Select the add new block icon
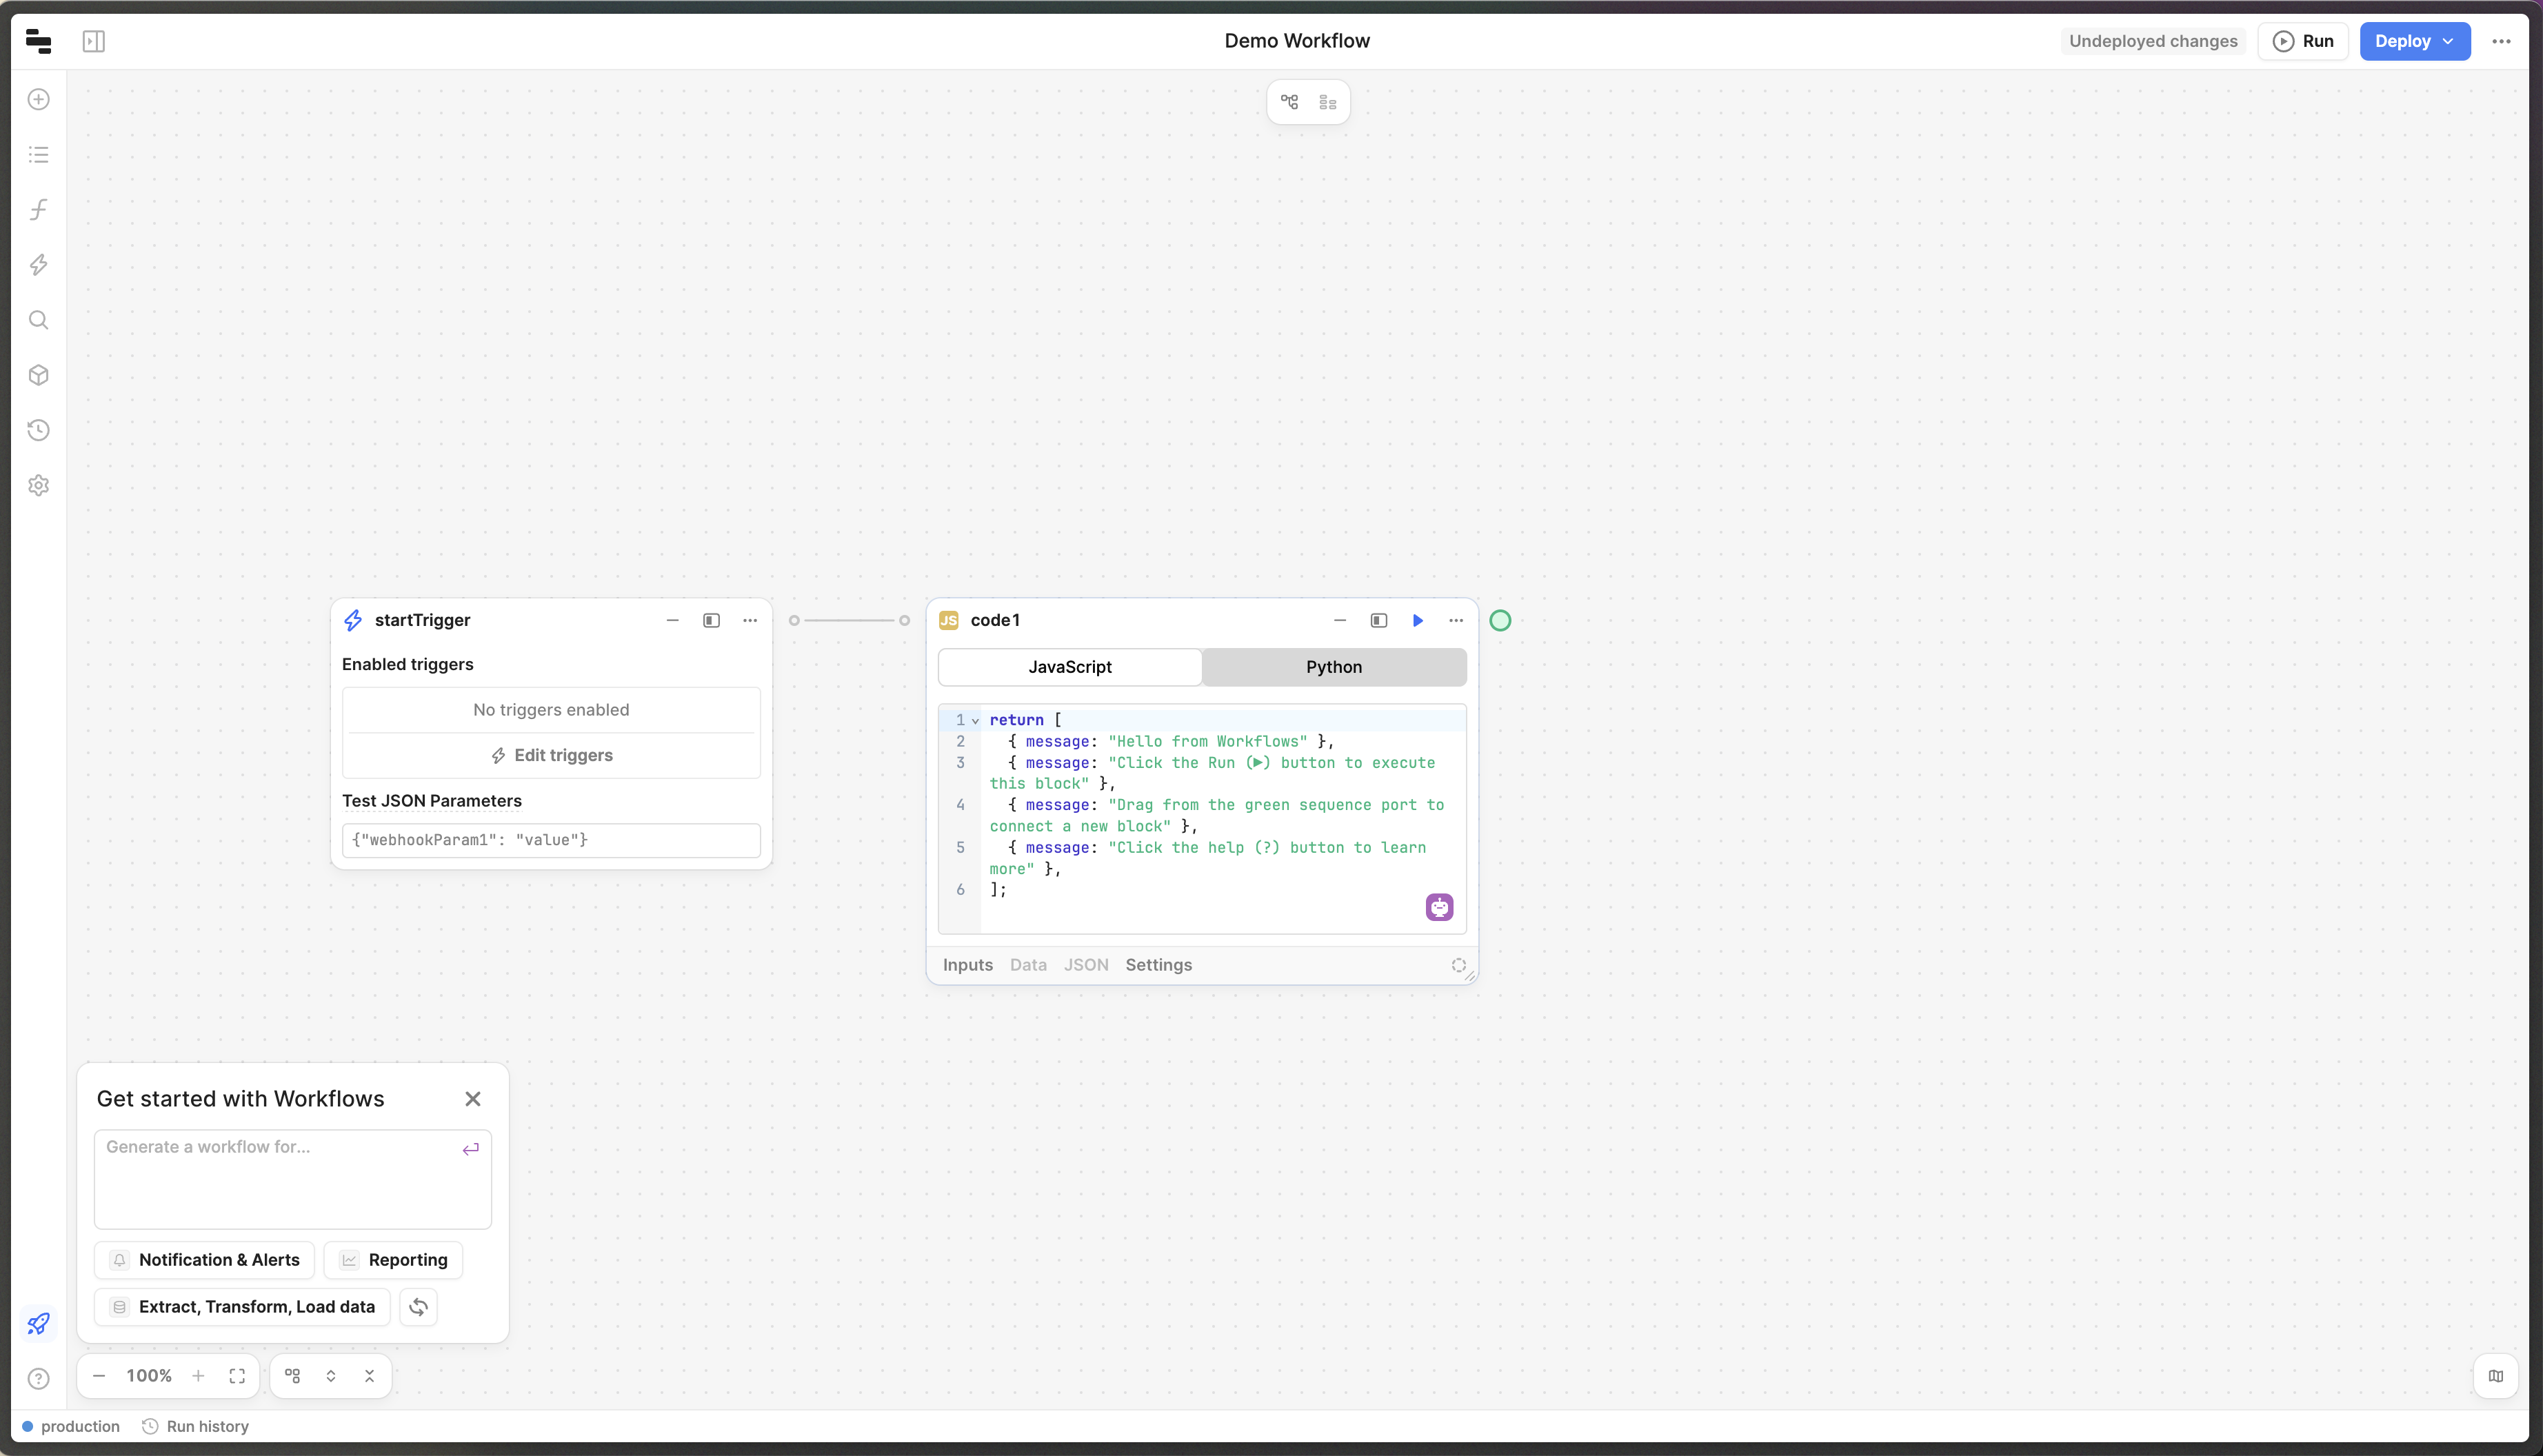 [39, 99]
